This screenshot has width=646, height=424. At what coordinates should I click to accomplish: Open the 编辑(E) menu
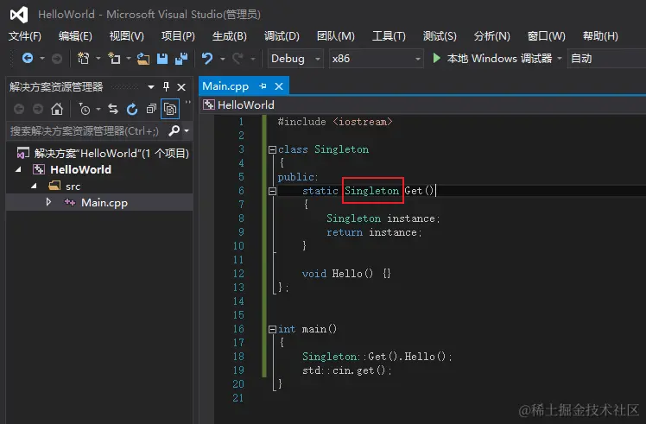pyautogui.click(x=75, y=36)
